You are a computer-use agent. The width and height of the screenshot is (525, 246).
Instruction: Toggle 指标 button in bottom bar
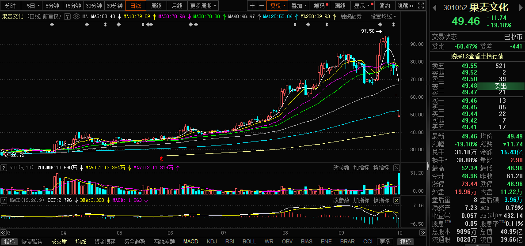click(9, 242)
